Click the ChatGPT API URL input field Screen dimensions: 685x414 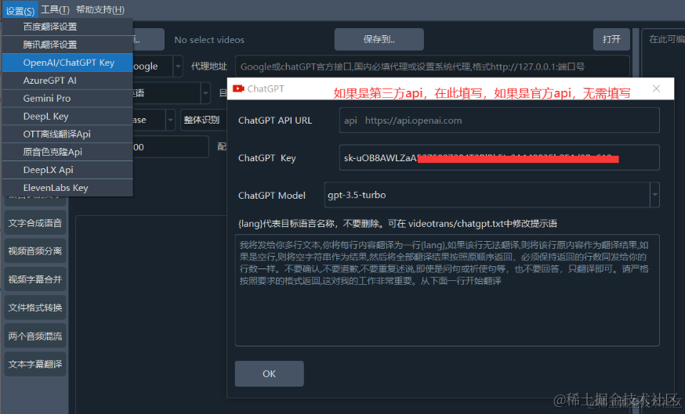499,120
